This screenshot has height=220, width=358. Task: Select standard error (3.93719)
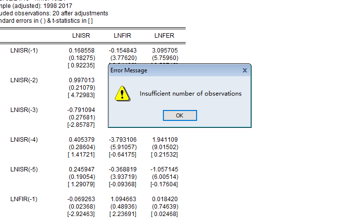pyautogui.click(x=123, y=176)
